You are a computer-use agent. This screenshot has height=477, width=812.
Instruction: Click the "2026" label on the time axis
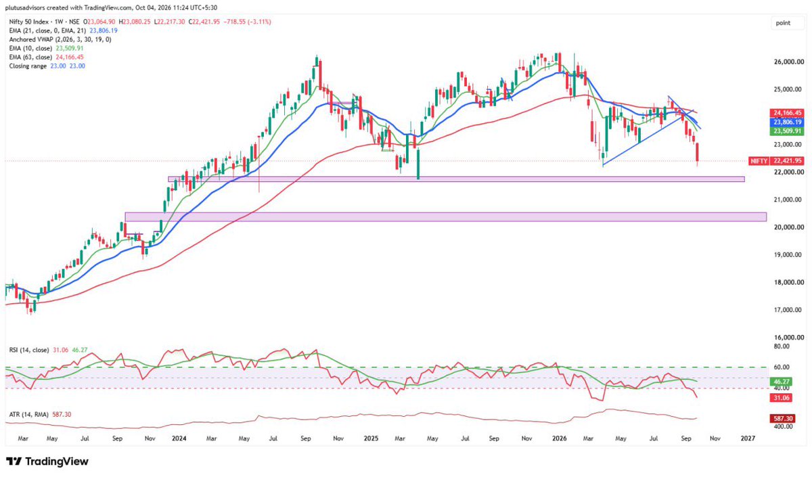558,438
